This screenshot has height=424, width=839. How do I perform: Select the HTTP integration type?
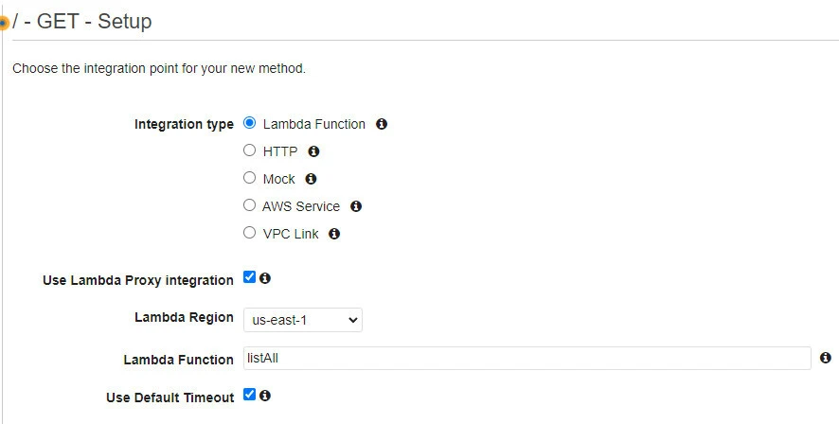tap(250, 150)
